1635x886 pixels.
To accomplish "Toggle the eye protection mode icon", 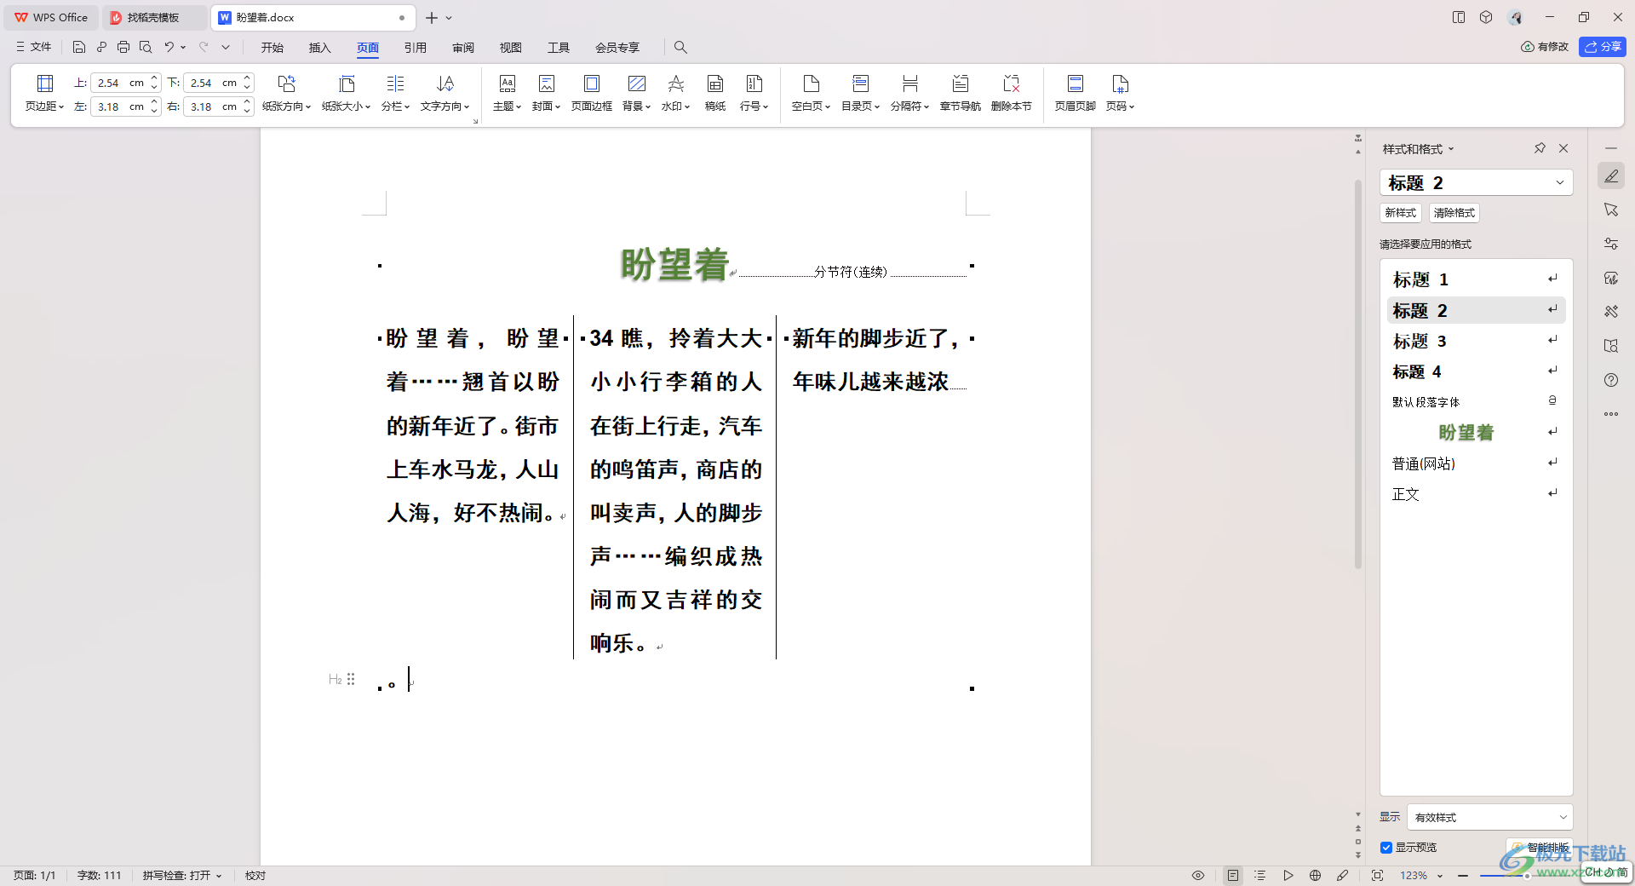I will [x=1198, y=875].
